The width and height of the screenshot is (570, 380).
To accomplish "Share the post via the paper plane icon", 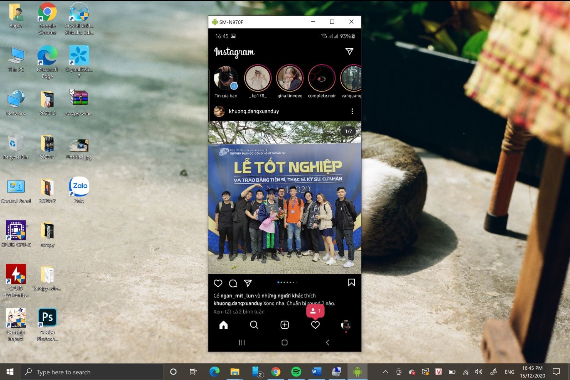I will 248,283.
